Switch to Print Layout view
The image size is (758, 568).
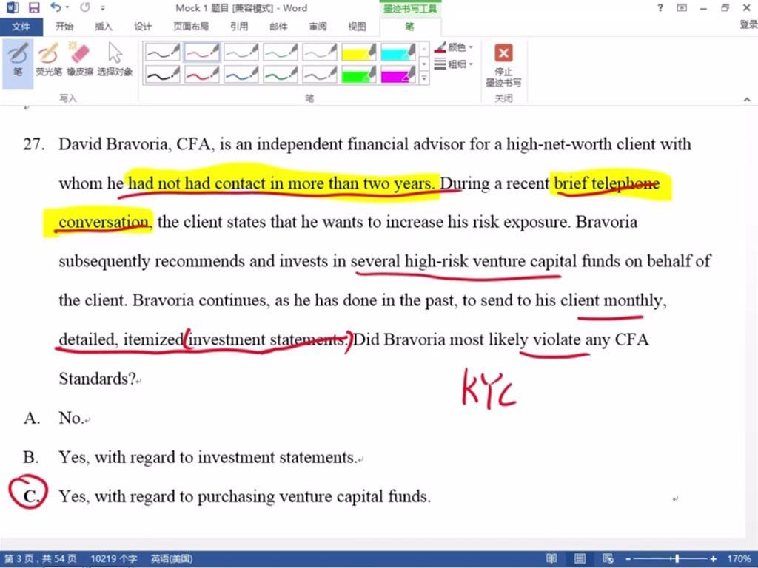pos(580,559)
